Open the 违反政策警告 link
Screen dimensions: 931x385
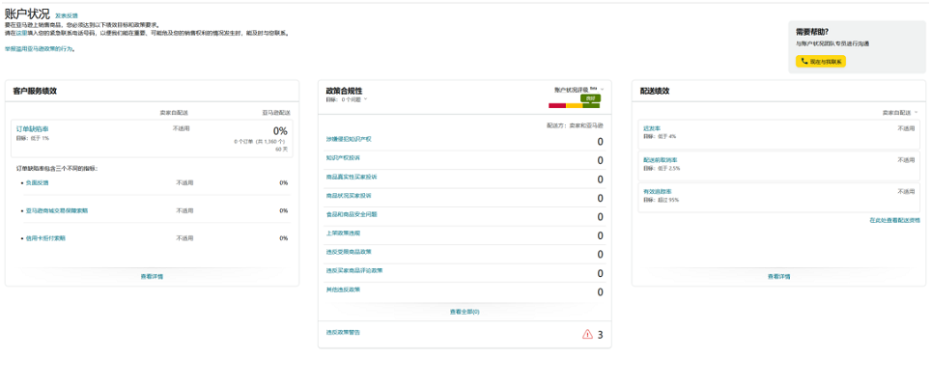coord(343,332)
